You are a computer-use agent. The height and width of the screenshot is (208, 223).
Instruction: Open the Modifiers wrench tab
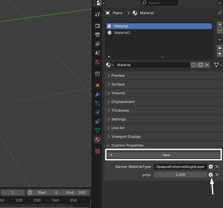tap(98, 94)
